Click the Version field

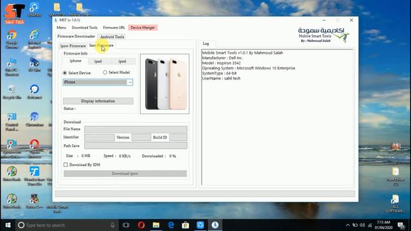141,137
